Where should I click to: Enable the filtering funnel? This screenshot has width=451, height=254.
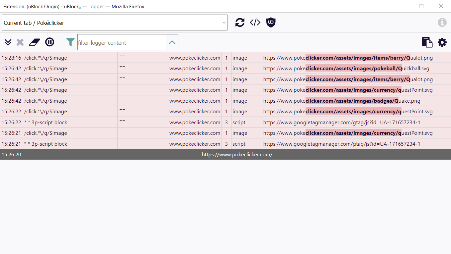[x=70, y=42]
